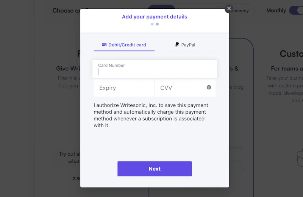
Task: Click the second step indicator dot
Action: 157,24
